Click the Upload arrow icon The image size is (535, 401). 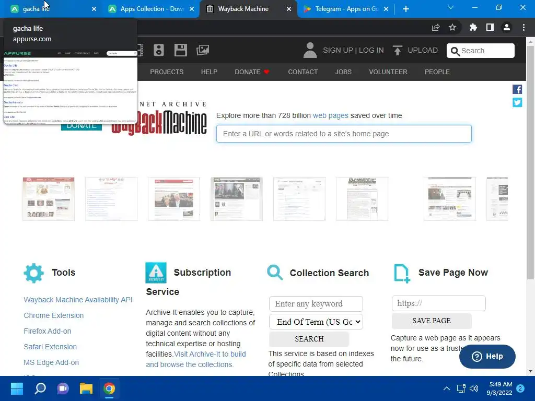[397, 50]
